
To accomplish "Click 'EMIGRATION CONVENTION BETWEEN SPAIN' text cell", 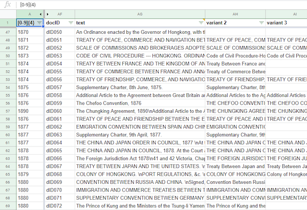I will (x=140, y=127).
